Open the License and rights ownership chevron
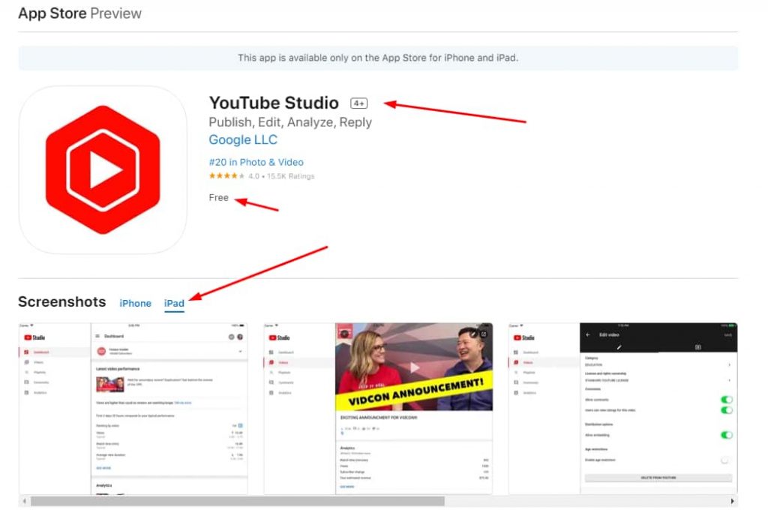 point(729,380)
